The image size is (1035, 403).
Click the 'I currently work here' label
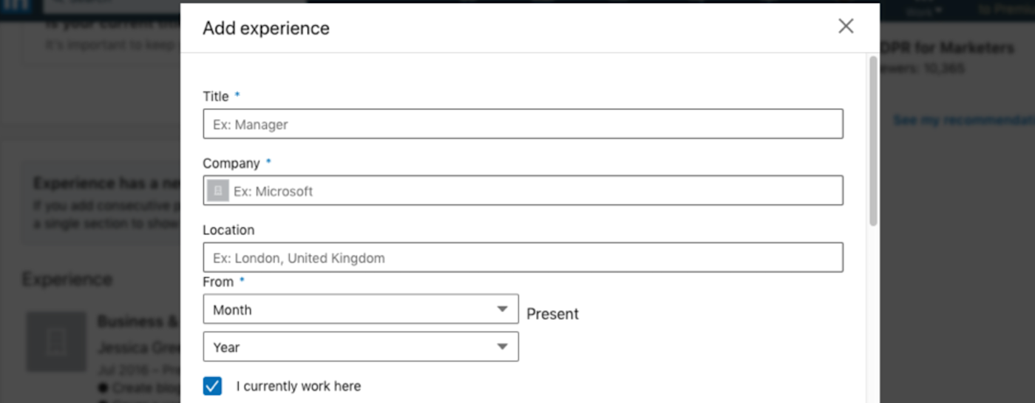pos(298,386)
